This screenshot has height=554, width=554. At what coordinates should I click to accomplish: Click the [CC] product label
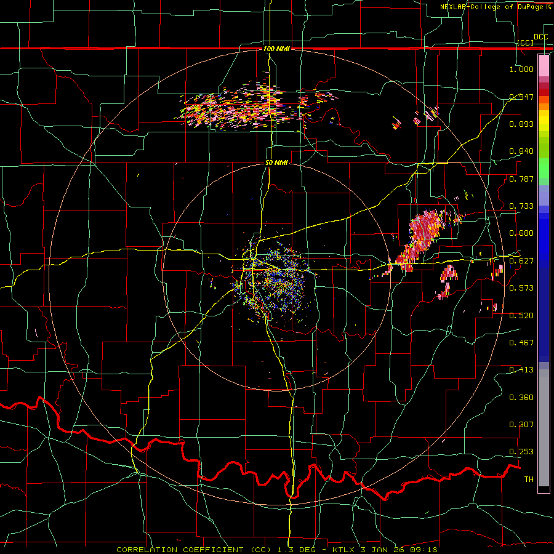click(526, 42)
